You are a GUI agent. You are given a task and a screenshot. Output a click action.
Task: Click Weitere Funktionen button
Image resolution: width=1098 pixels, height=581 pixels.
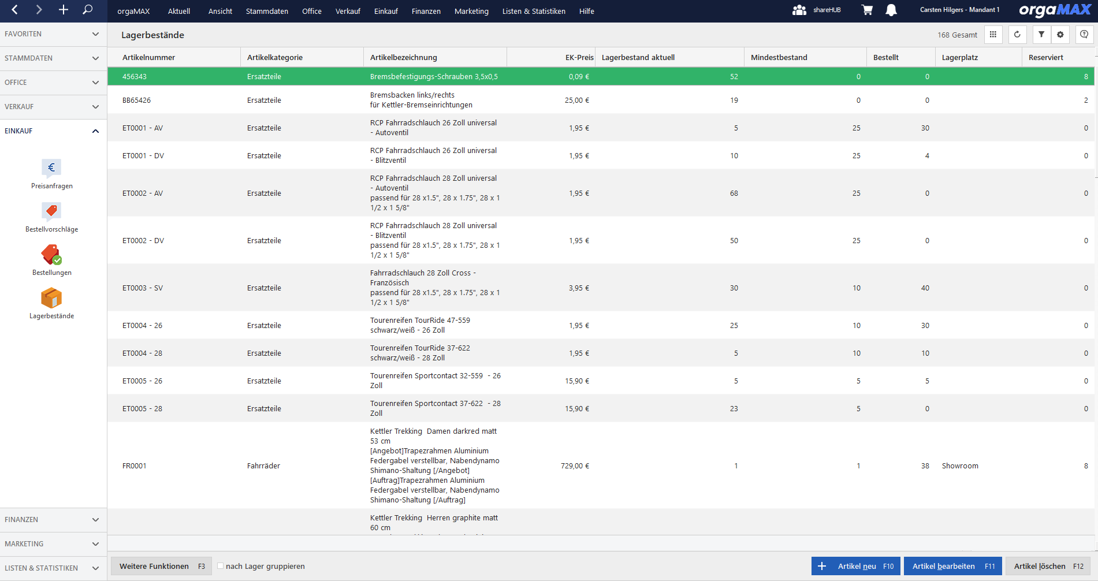161,566
